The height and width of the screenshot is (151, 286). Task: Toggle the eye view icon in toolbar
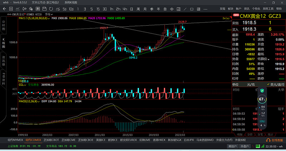[172, 9]
